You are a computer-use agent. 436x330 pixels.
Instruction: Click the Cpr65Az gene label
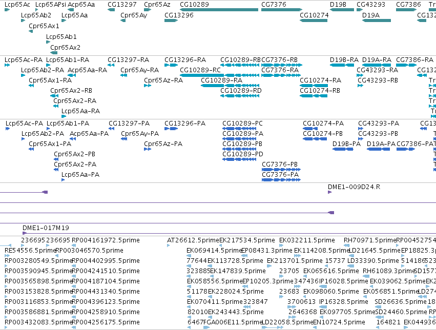pos(157,5)
